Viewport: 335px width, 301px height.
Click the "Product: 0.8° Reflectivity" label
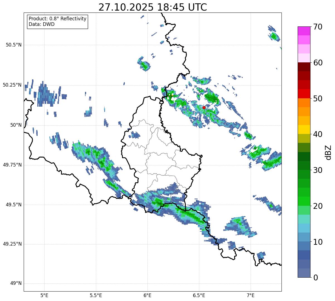58,19
